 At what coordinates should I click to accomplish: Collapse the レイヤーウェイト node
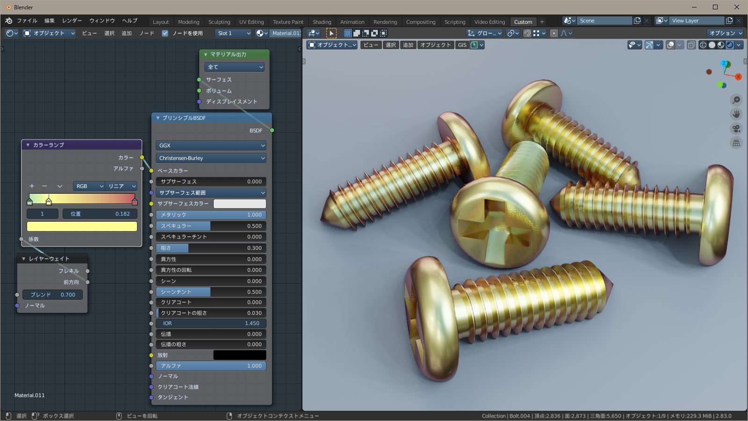click(x=23, y=259)
